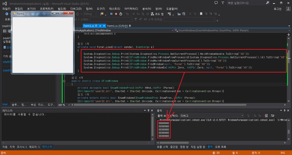Click the Form1 window application icon
The width and height of the screenshot is (292, 155).
(14, 14)
